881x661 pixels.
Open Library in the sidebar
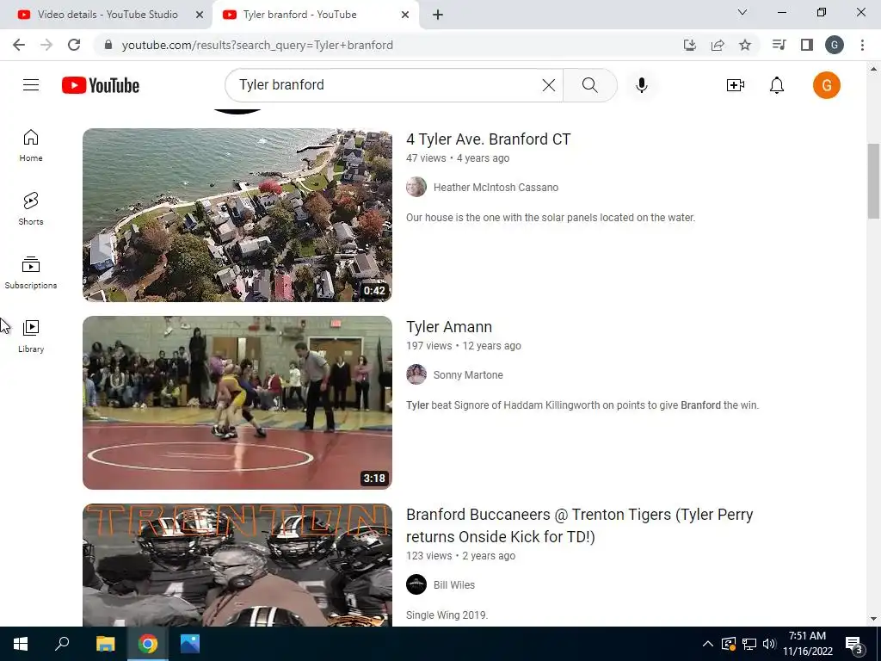(31, 337)
